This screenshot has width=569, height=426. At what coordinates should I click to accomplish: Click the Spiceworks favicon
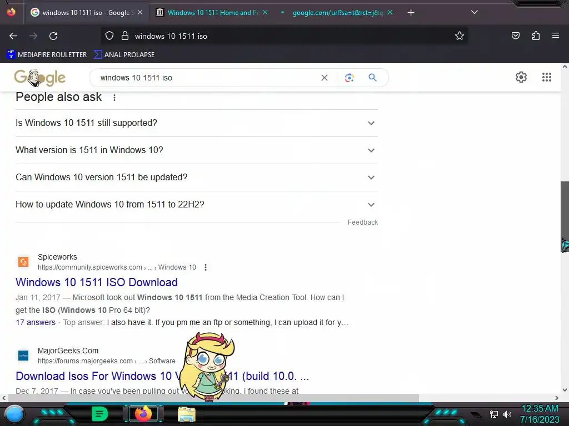(23, 262)
